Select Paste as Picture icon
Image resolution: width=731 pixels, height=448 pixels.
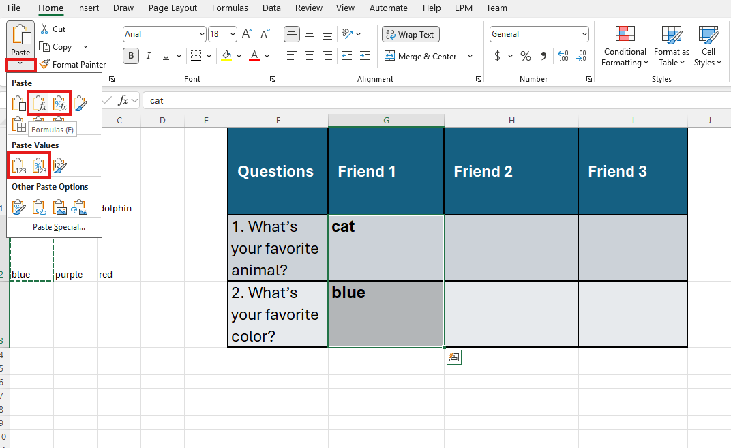point(60,207)
